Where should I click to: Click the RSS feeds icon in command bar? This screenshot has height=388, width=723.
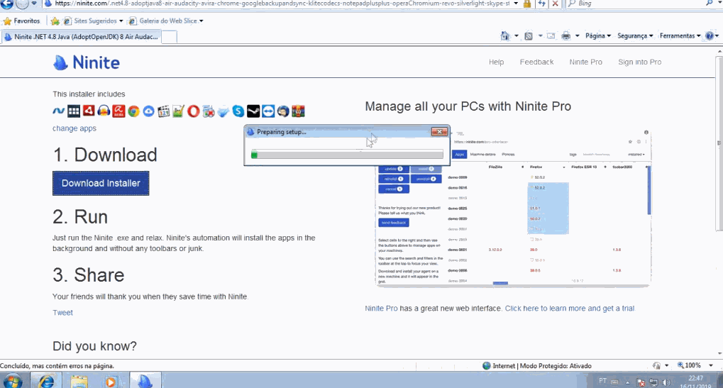click(529, 35)
